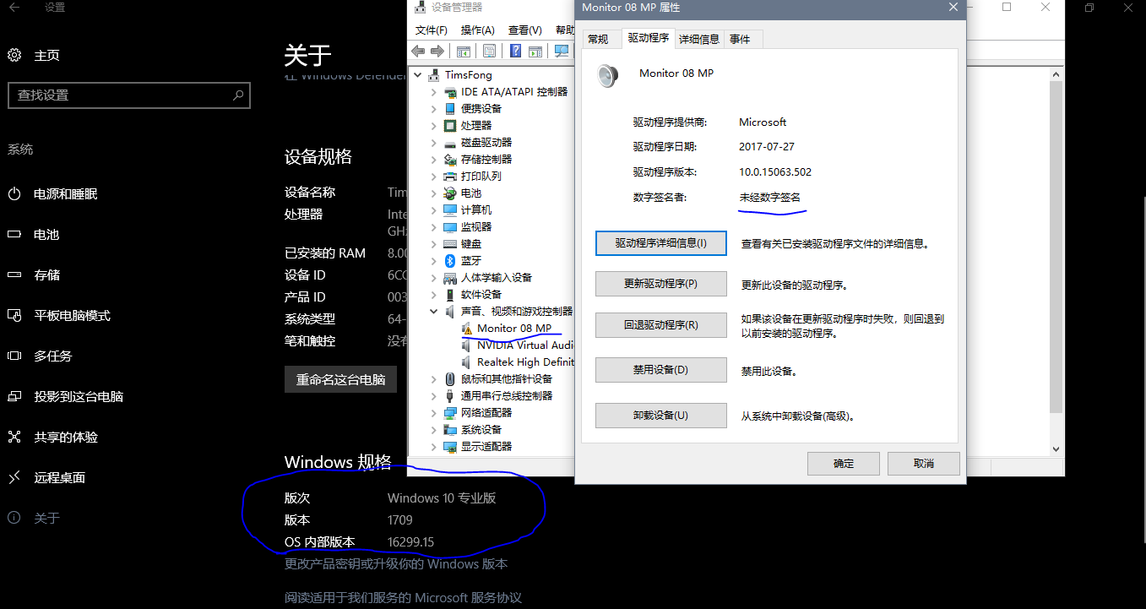Open 共享的体验 shared experiences icon
The image size is (1146, 609).
pyautogui.click(x=14, y=438)
